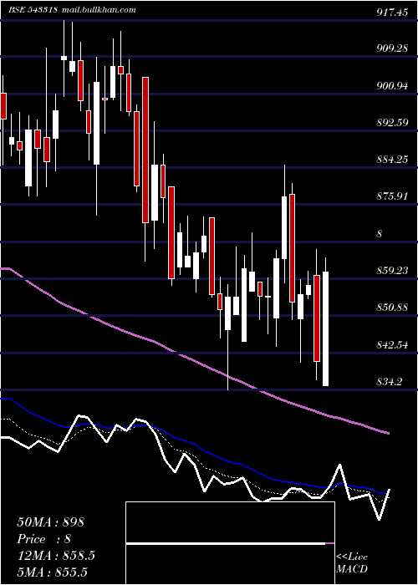Click the 859.23 price axis label
The image size is (418, 585).
click(x=392, y=271)
